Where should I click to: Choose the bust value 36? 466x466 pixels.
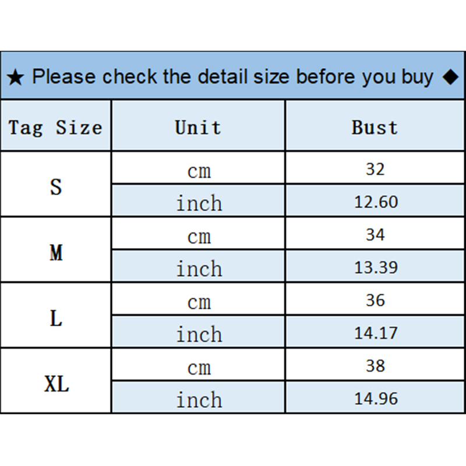(376, 300)
